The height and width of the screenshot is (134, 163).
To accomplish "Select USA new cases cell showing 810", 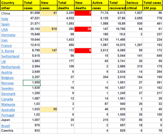I will 49,29.
